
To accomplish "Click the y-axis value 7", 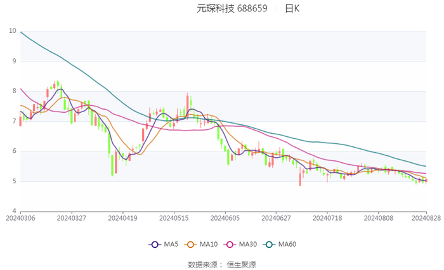I will [x=14, y=121].
